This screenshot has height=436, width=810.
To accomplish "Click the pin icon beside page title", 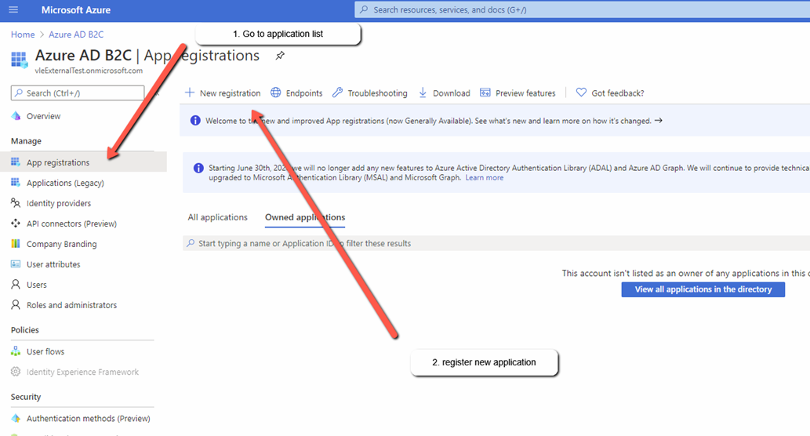I will coord(280,56).
